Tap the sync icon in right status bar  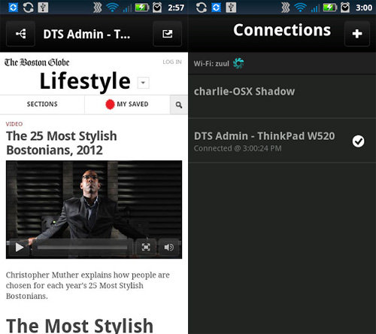[202, 8]
